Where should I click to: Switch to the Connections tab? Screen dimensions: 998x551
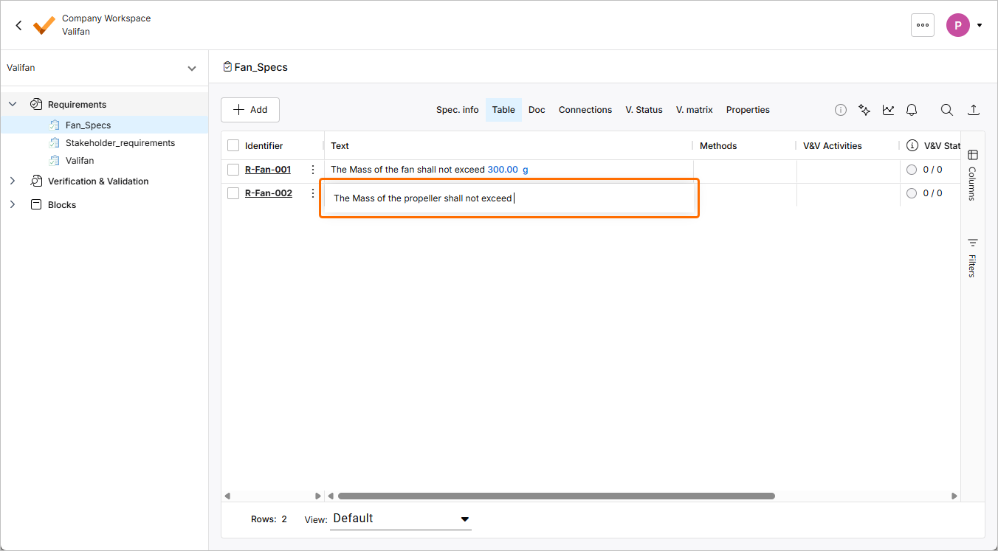(585, 110)
